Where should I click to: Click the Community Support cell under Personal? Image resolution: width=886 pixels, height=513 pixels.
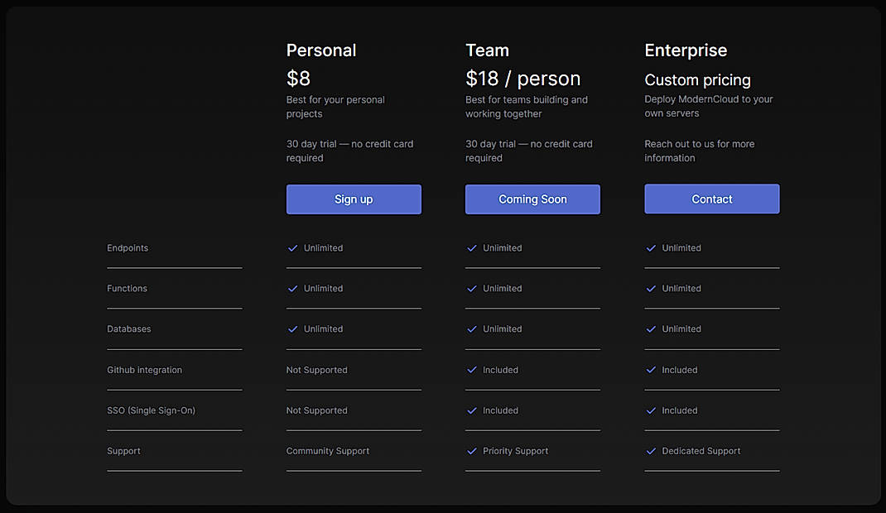[x=328, y=451]
